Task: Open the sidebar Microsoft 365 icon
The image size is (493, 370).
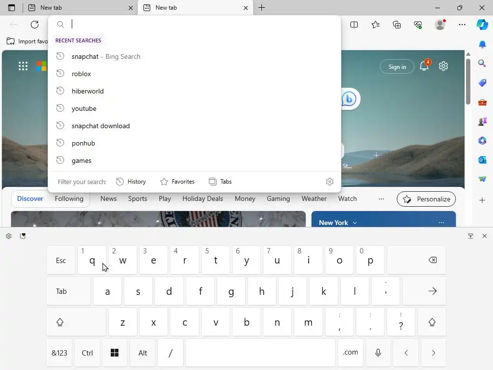Action: pos(482,140)
